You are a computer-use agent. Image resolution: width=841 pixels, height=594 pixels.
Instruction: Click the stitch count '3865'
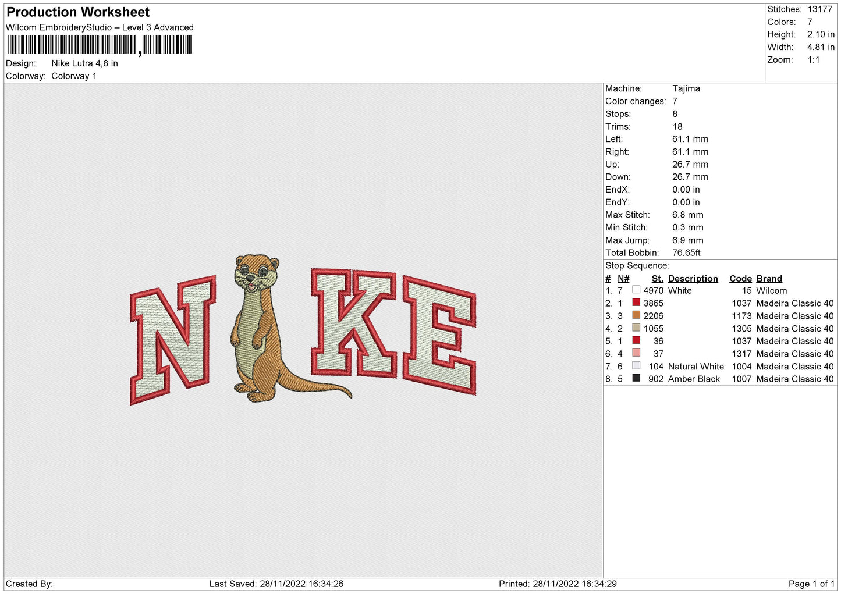[653, 303]
